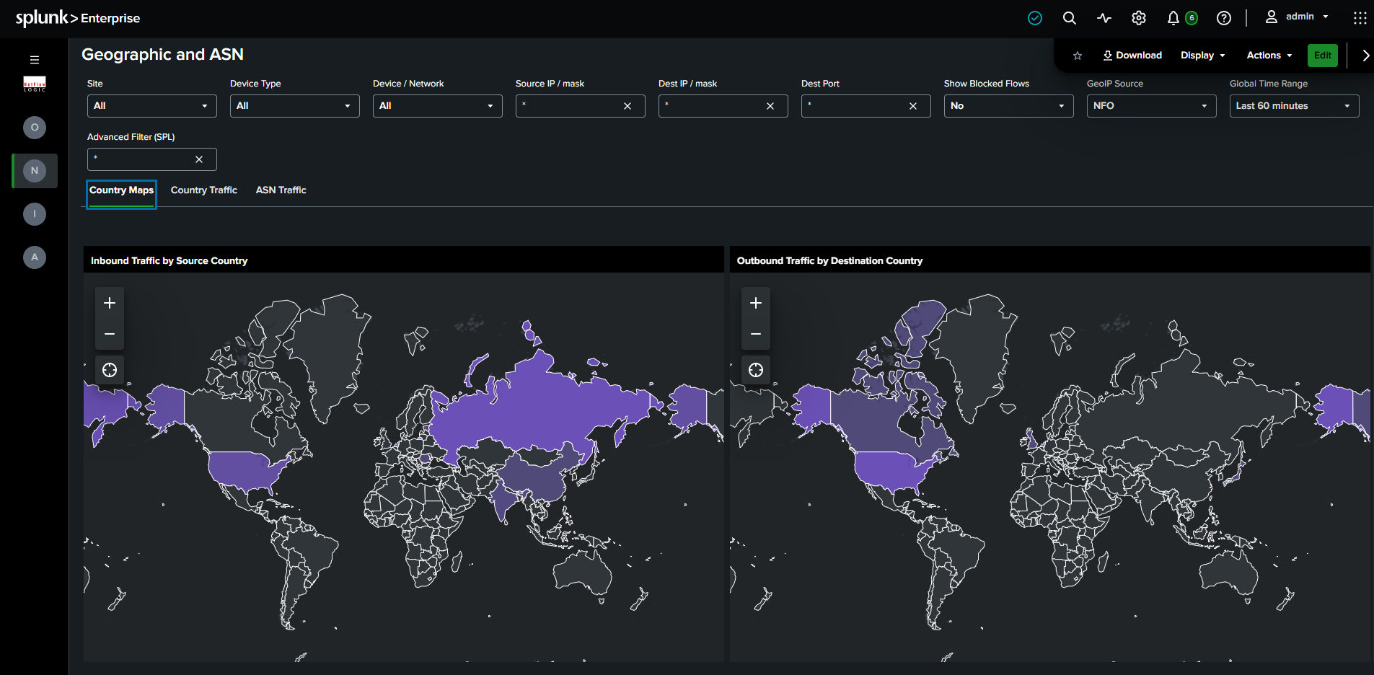
Task: Expand the Display menu
Action: 1203,56
